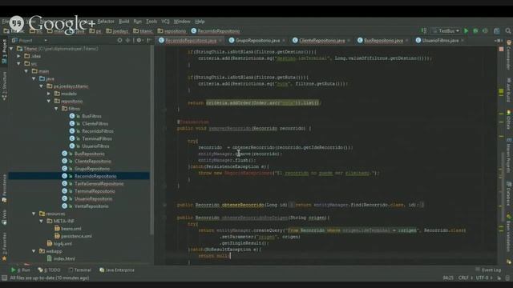
Task: Switch to BusRepositorio.java editor tab
Action: (383, 41)
